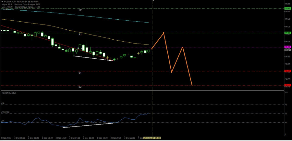Click the R1 pivot label

coord(80,35)
